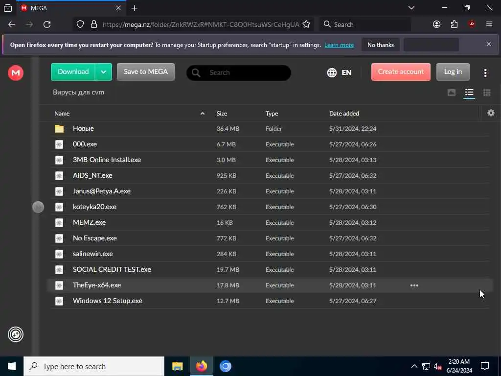The image size is (501, 376).
Task: Click the Create account button
Action: coord(401,72)
